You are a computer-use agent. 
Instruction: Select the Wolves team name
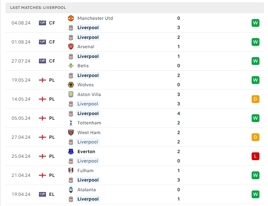click(x=85, y=85)
